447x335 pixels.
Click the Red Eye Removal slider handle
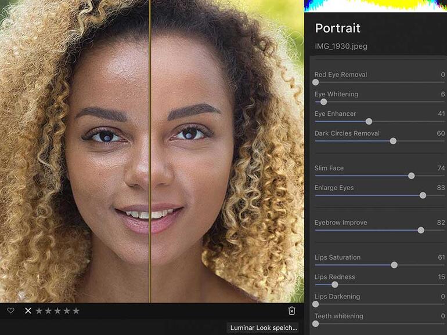click(315, 82)
